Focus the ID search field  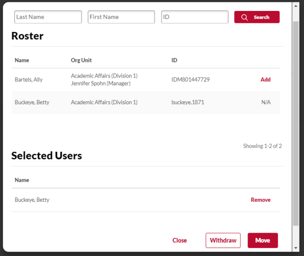click(195, 17)
